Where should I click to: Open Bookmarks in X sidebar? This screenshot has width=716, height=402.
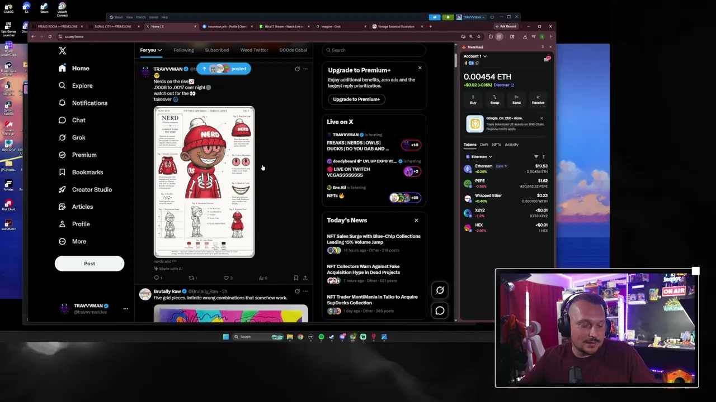81,172
